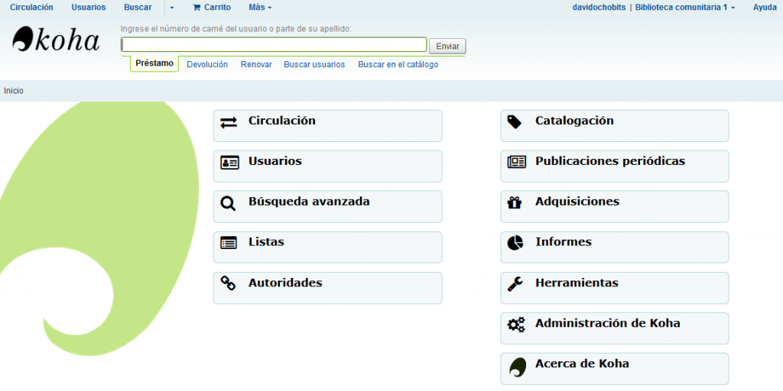Open the Catalogación module
The width and height of the screenshot is (783, 391).
pyautogui.click(x=615, y=126)
